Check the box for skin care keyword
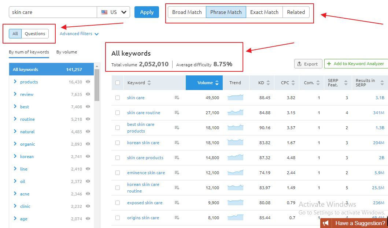 118,98
